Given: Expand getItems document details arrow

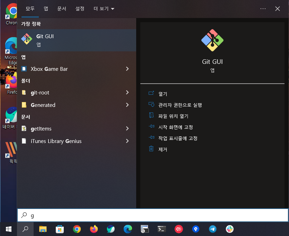Looking at the screenshot, I should [127, 128].
